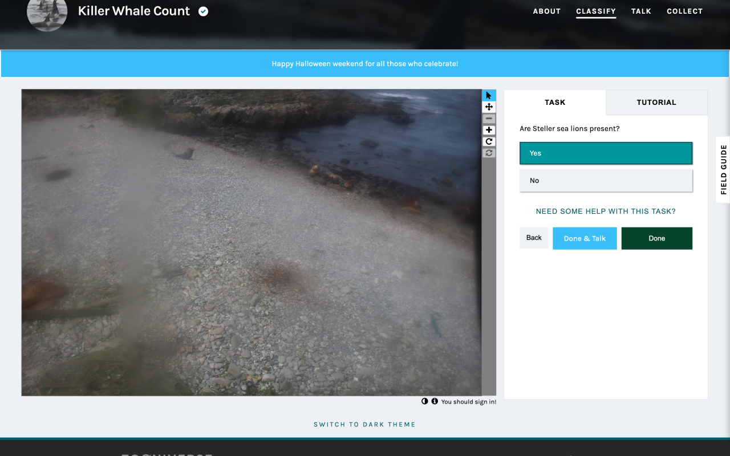Open the Collect section
Screen dimensions: 730x456
[684, 11]
